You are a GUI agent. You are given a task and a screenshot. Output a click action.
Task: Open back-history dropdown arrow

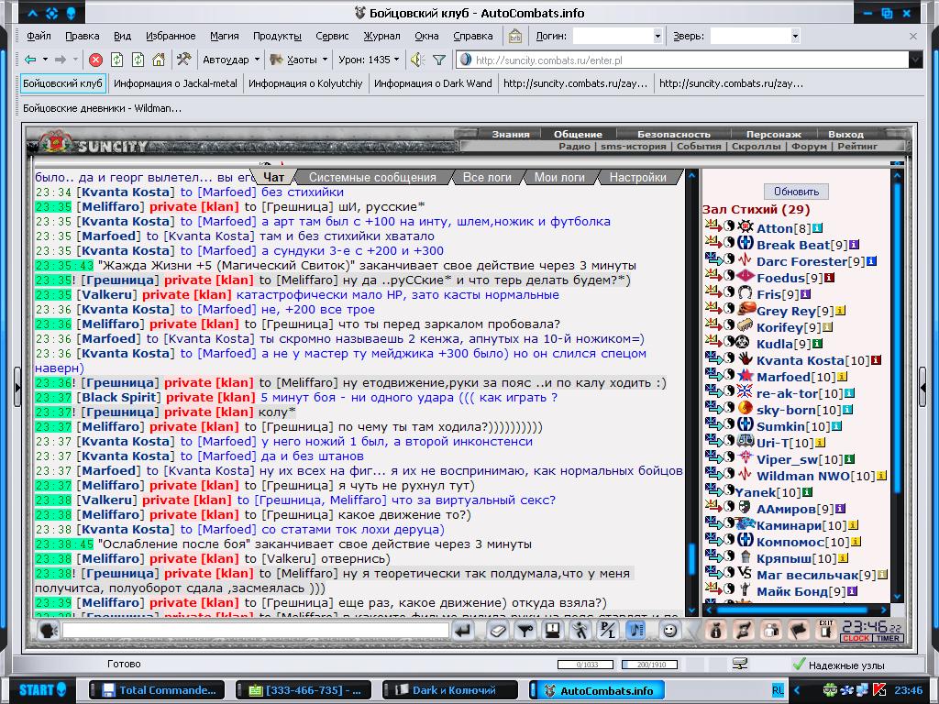click(x=45, y=60)
